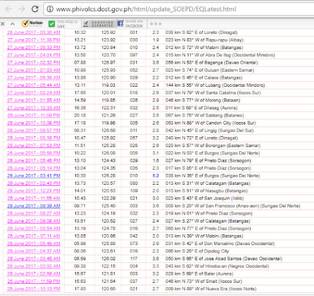Open the 26 June 2017 - 07:53 PM link

34,146
